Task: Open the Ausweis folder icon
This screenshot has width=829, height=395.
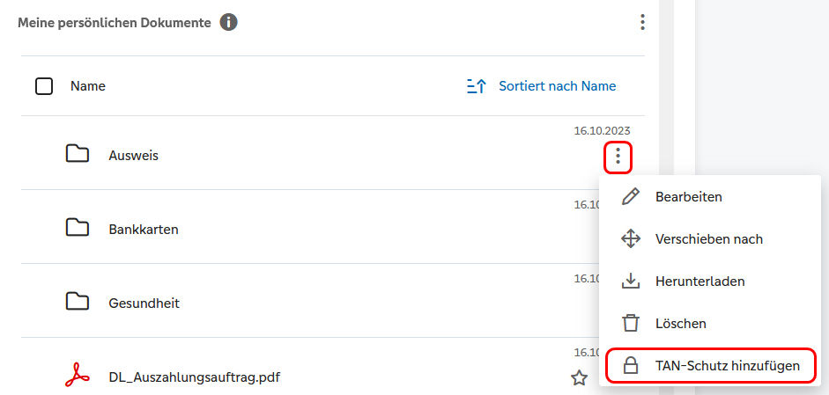Action: pyautogui.click(x=78, y=154)
